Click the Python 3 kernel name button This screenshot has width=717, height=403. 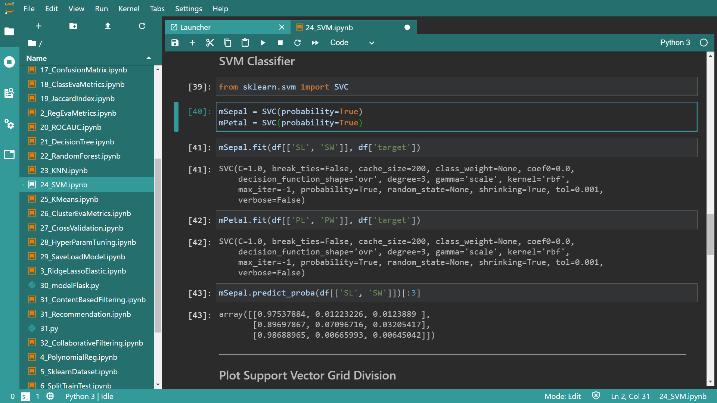(675, 43)
